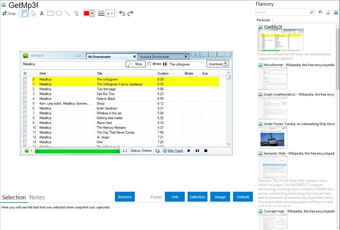Type in the Flamory search field
The height and width of the screenshot is (230, 340).
pyautogui.click(x=282, y=12)
